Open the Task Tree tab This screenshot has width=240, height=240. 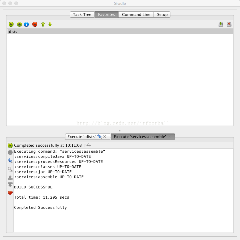(x=82, y=14)
